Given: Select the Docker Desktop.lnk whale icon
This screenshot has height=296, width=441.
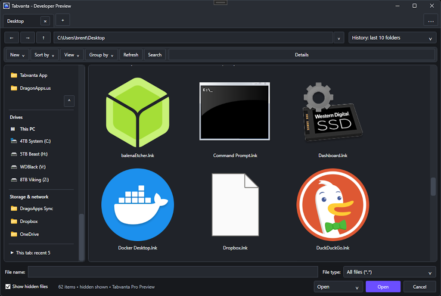Looking at the screenshot, I should 137,205.
